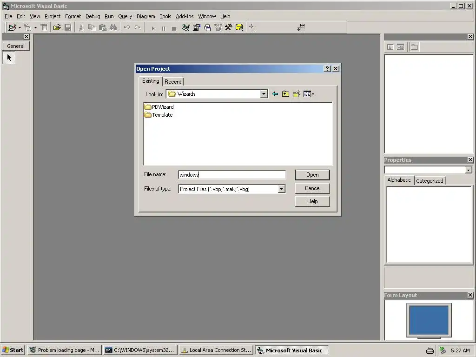476x357 pixels.
Task: Click the Open button
Action: 312,175
